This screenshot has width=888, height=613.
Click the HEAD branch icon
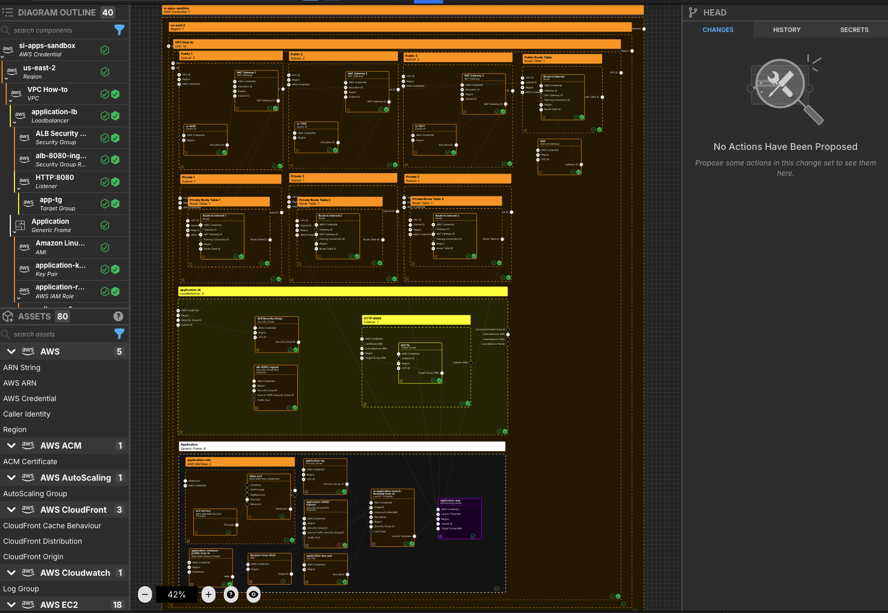(693, 12)
